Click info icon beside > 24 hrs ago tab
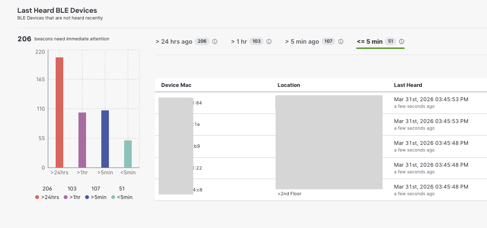This screenshot has width=487, height=228. click(x=214, y=42)
